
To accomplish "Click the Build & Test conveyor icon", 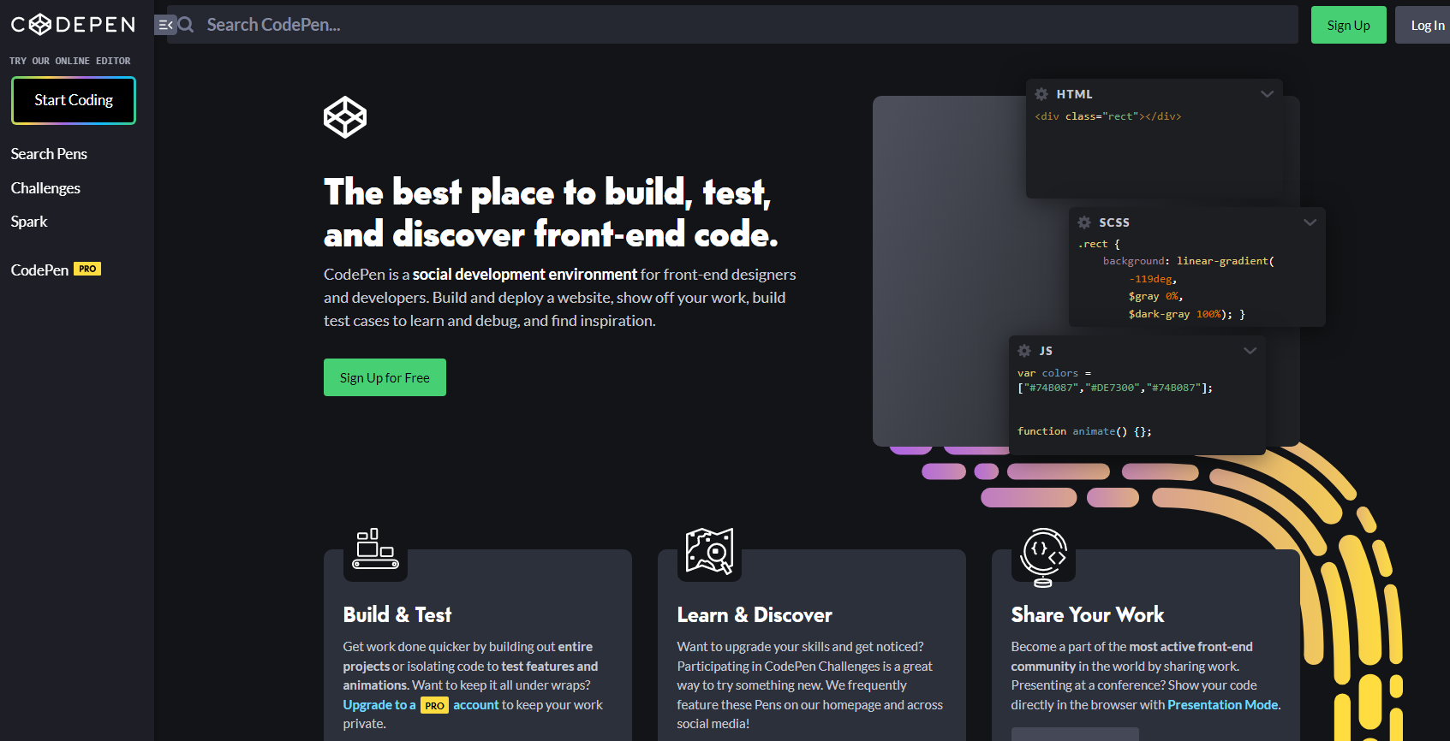I will click(376, 548).
